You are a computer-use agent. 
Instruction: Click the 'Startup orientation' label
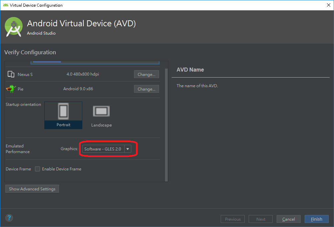point(23,105)
